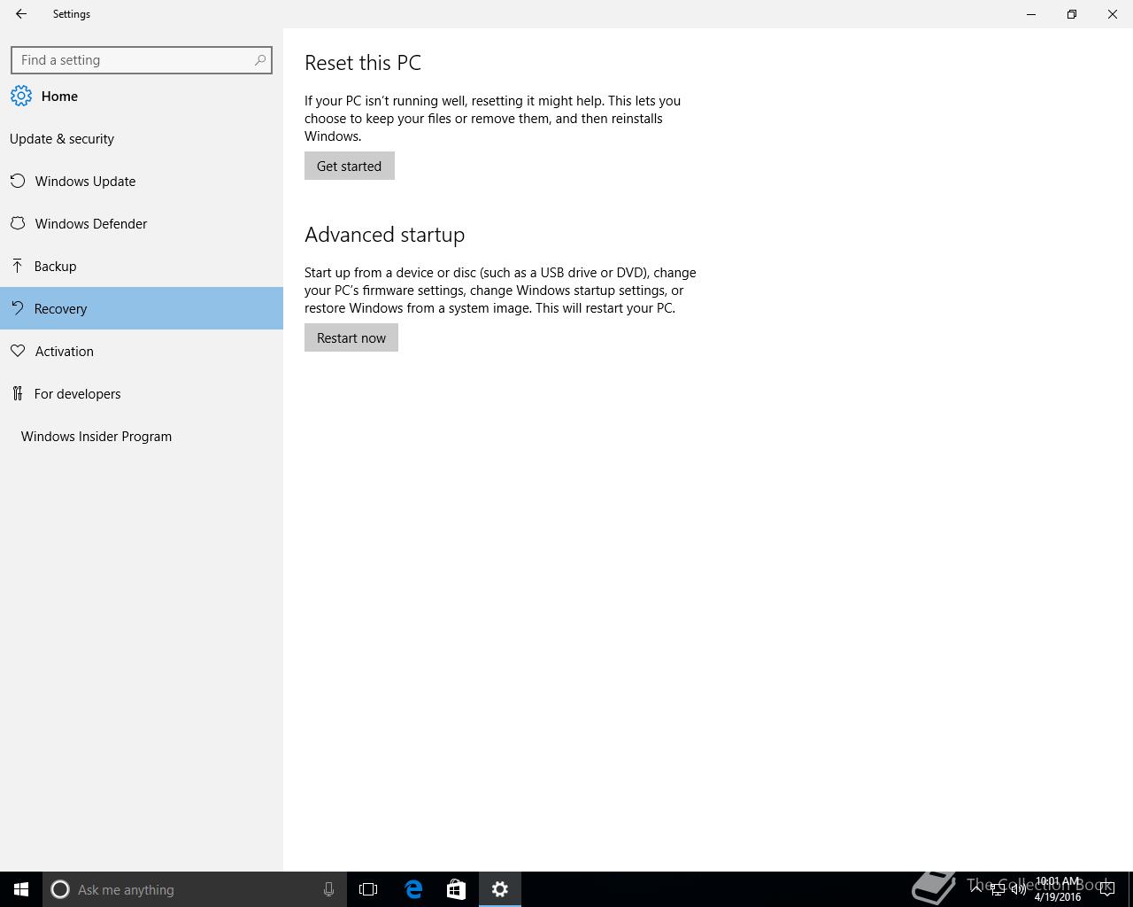Screen dimensions: 1133x907
Task: Go back using the Settings back arrow
Action: tap(21, 14)
